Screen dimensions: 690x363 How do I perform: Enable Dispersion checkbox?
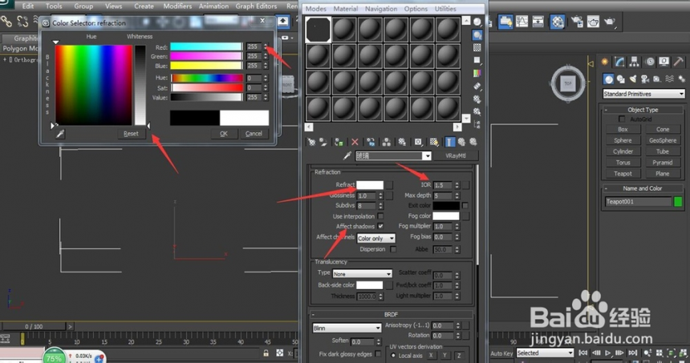pos(393,249)
